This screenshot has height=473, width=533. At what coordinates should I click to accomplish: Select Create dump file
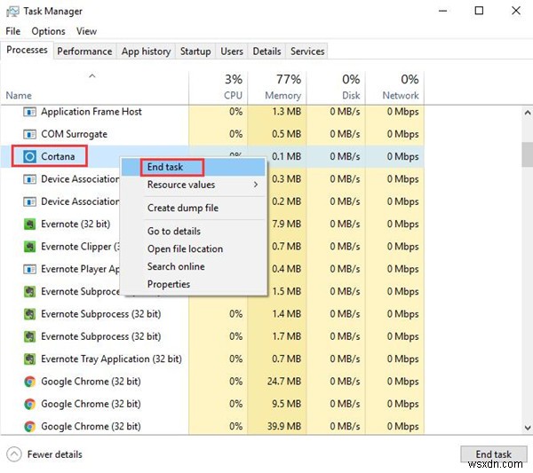coord(193,208)
